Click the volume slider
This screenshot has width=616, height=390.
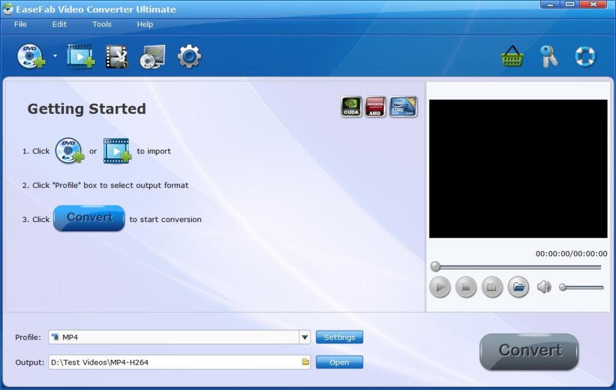tap(582, 288)
